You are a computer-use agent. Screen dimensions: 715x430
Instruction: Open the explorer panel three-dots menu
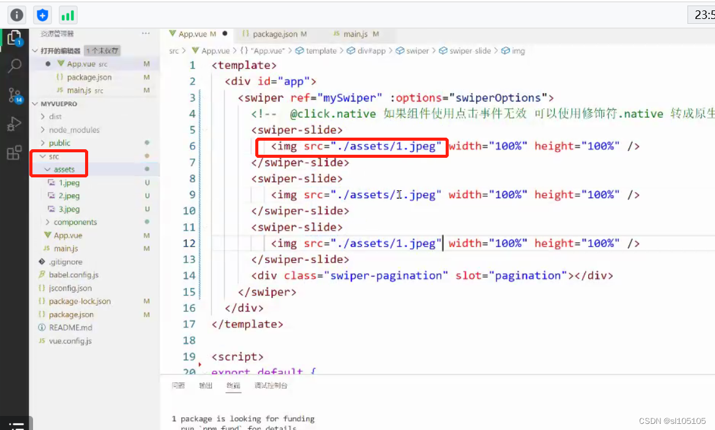click(146, 34)
